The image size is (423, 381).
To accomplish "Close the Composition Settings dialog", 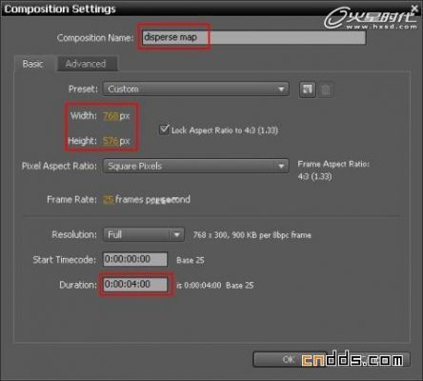I will click(x=414, y=8).
